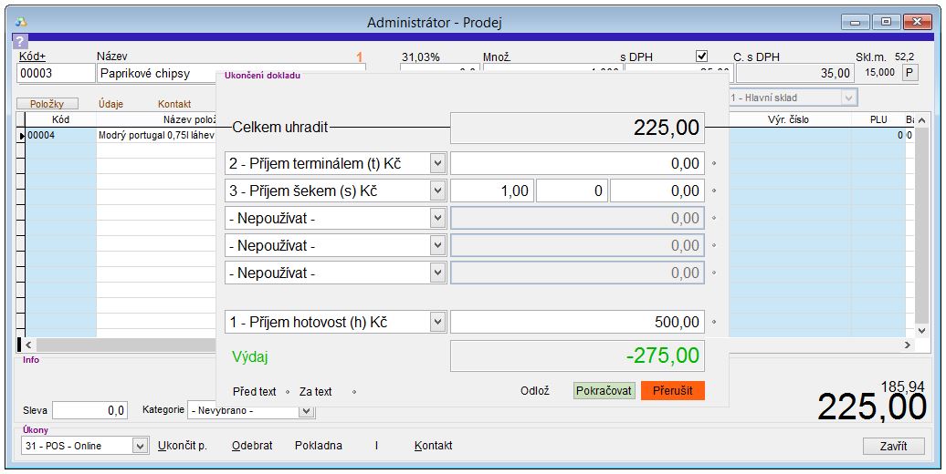Viewport: 946px width, 474px height.
Task: Toggle the s DPH checkbox
Action: coord(702,57)
